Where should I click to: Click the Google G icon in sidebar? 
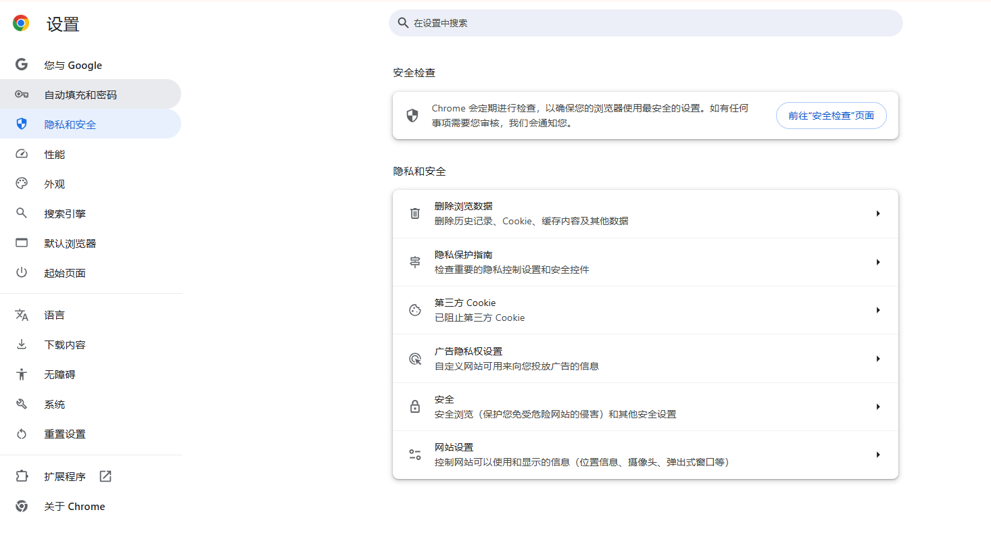pos(22,64)
